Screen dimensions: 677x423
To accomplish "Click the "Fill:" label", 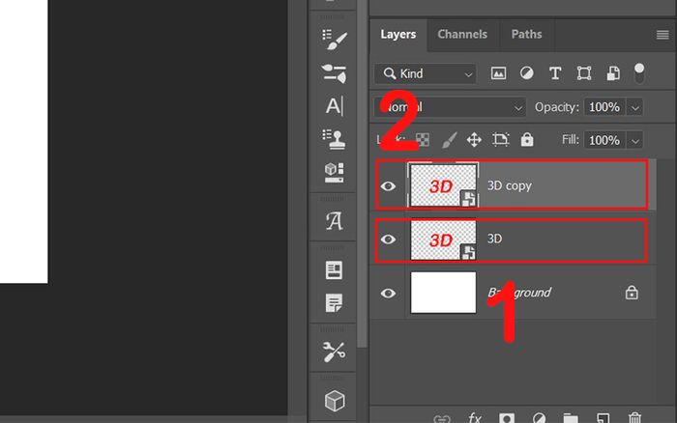I will coord(571,140).
